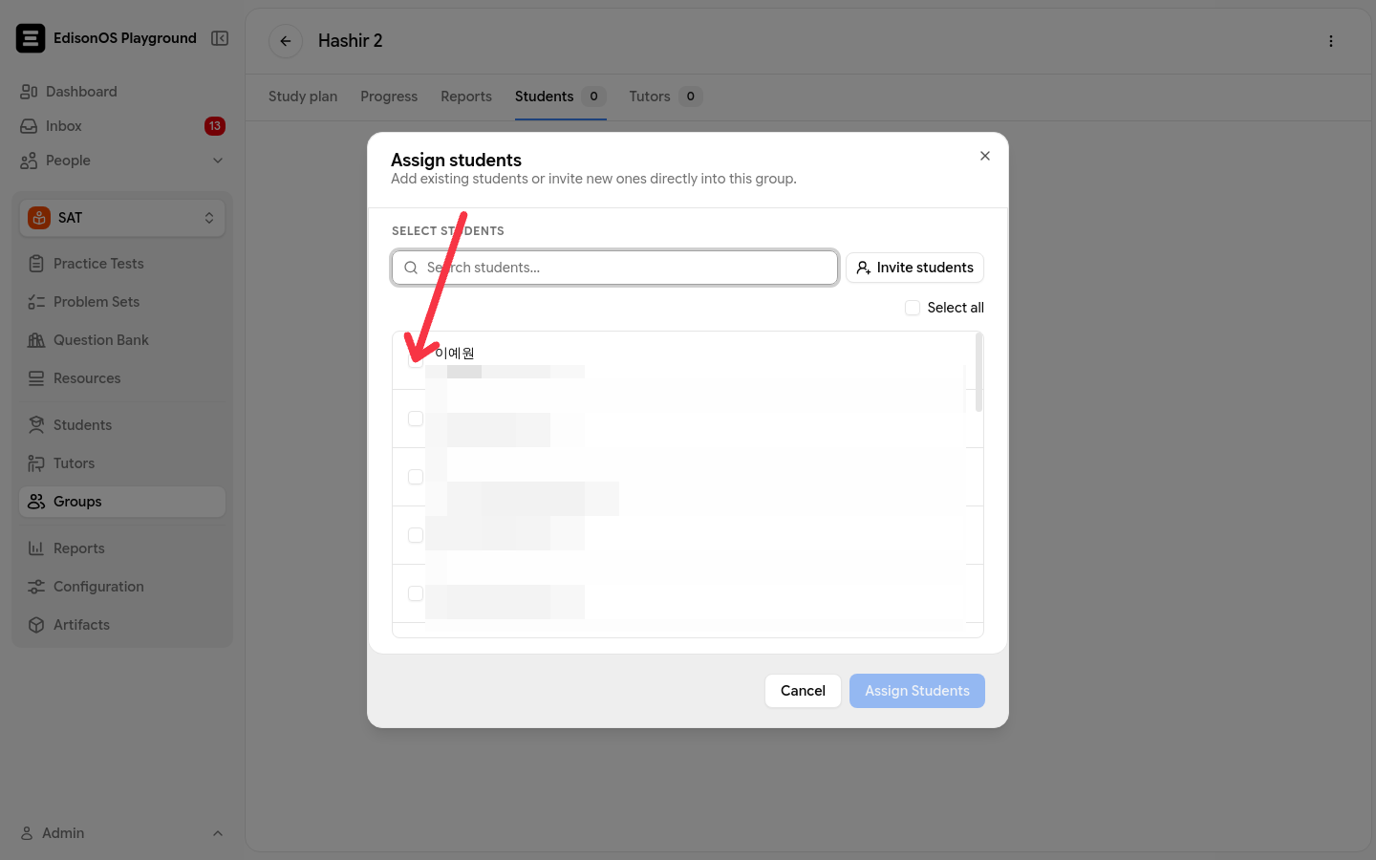Open Problem Sets page

(x=122, y=302)
